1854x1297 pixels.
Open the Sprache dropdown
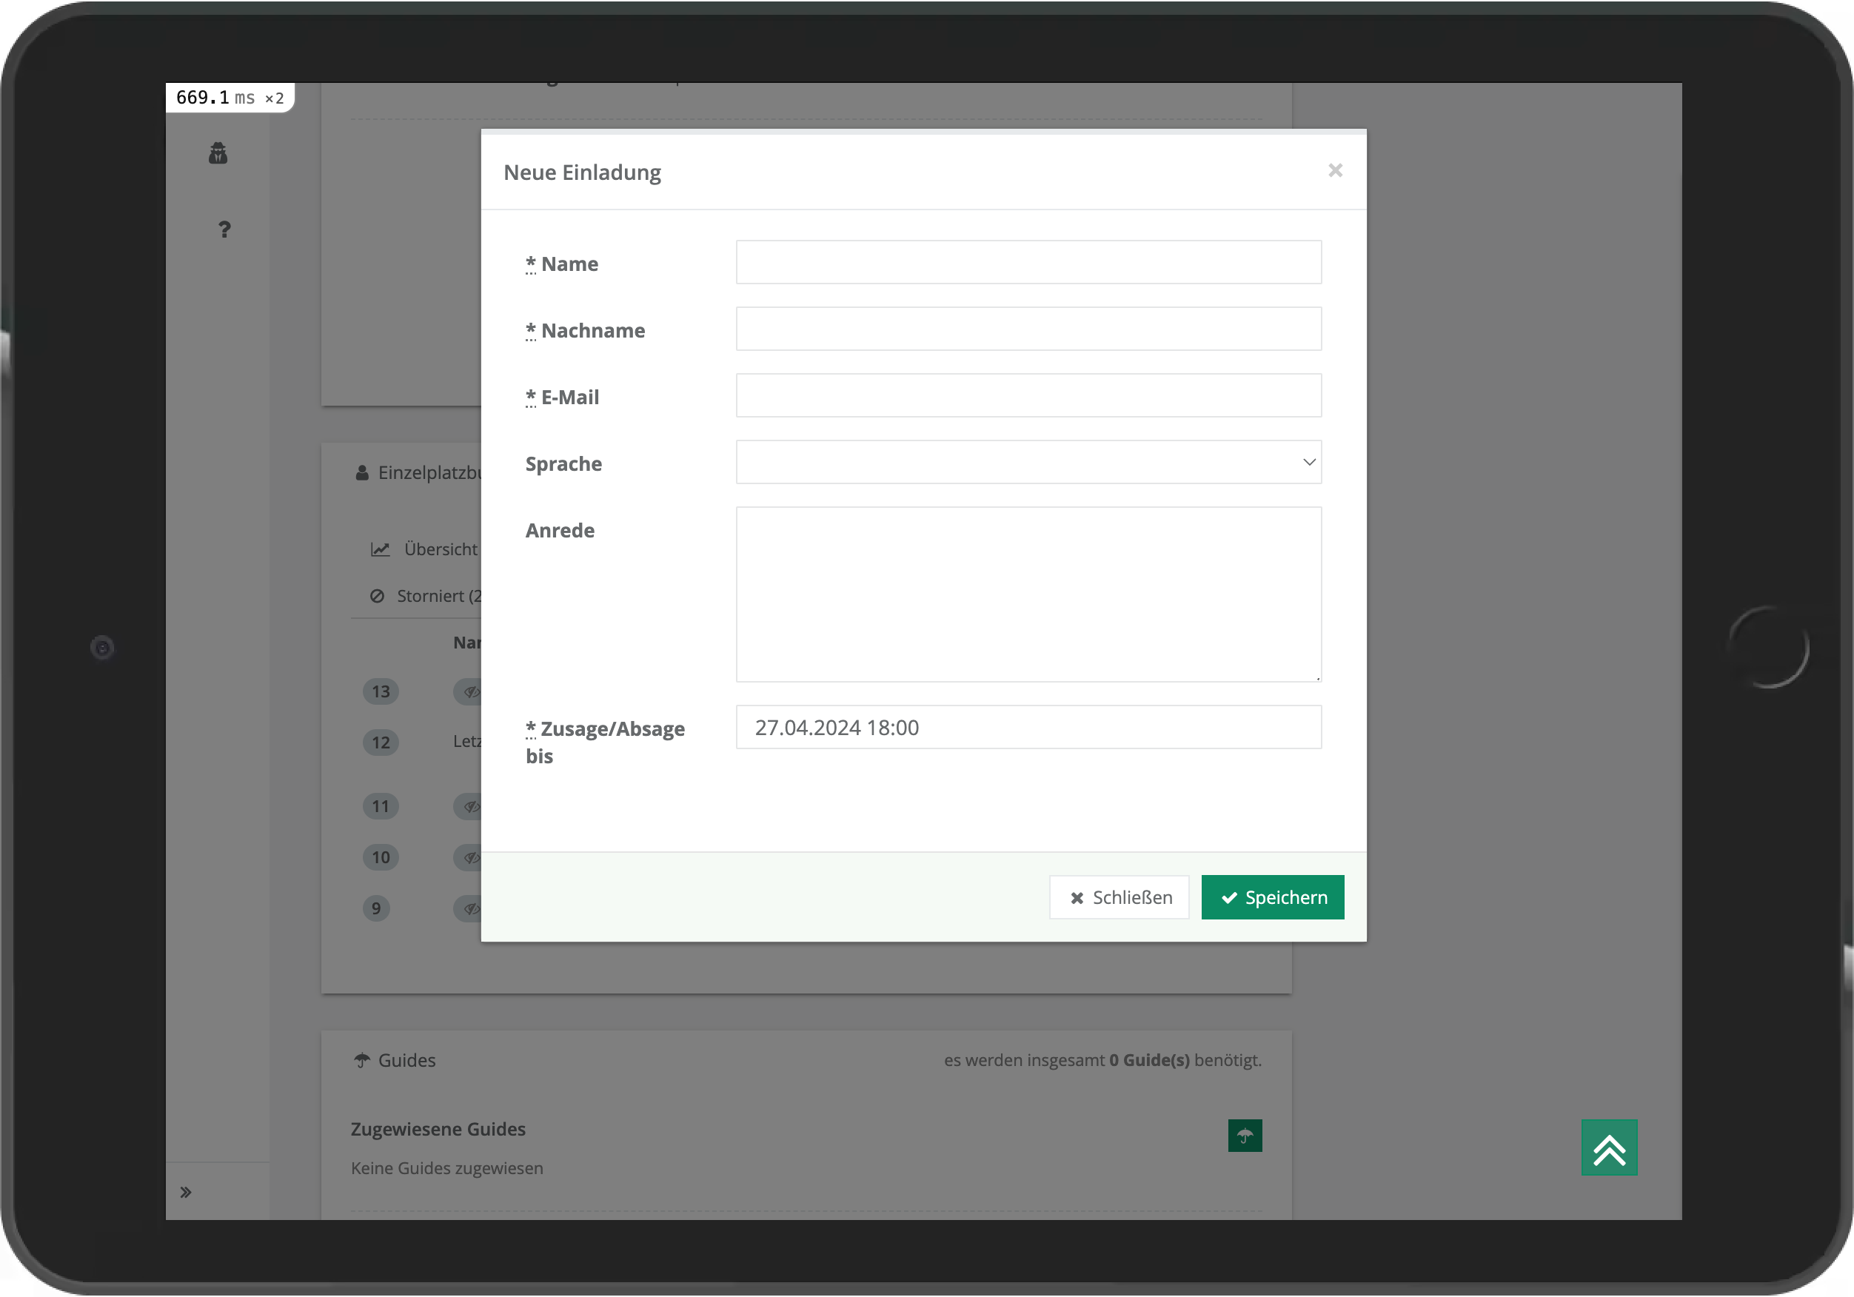click(1027, 462)
